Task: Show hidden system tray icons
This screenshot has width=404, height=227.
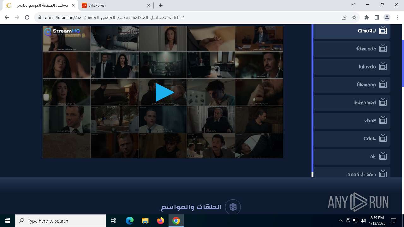Action: (340, 221)
